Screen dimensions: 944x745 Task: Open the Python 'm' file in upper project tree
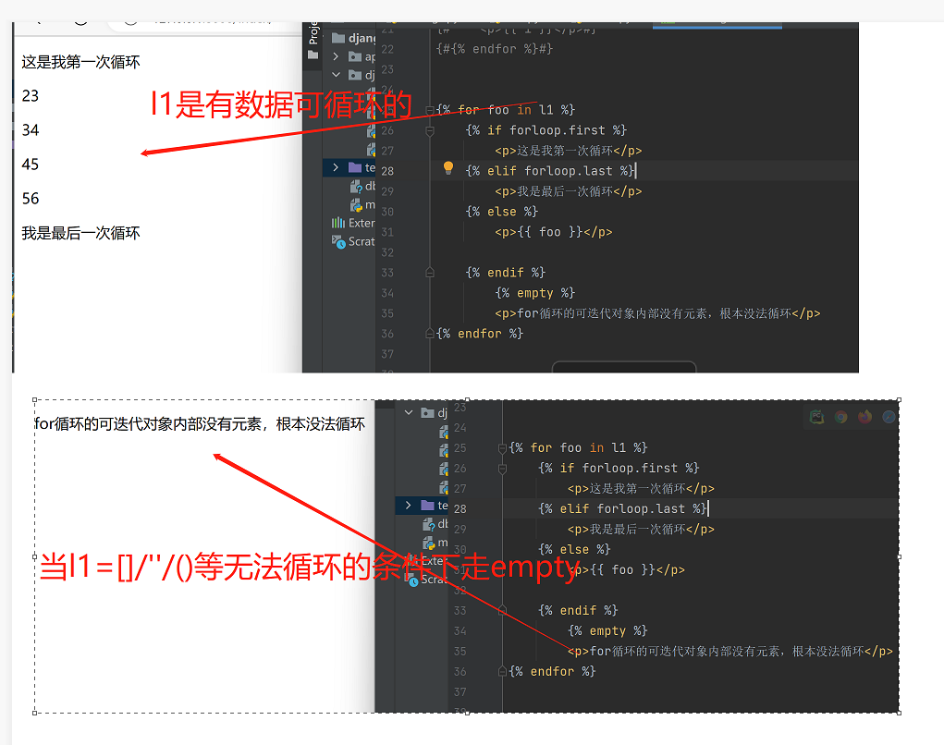(x=362, y=205)
